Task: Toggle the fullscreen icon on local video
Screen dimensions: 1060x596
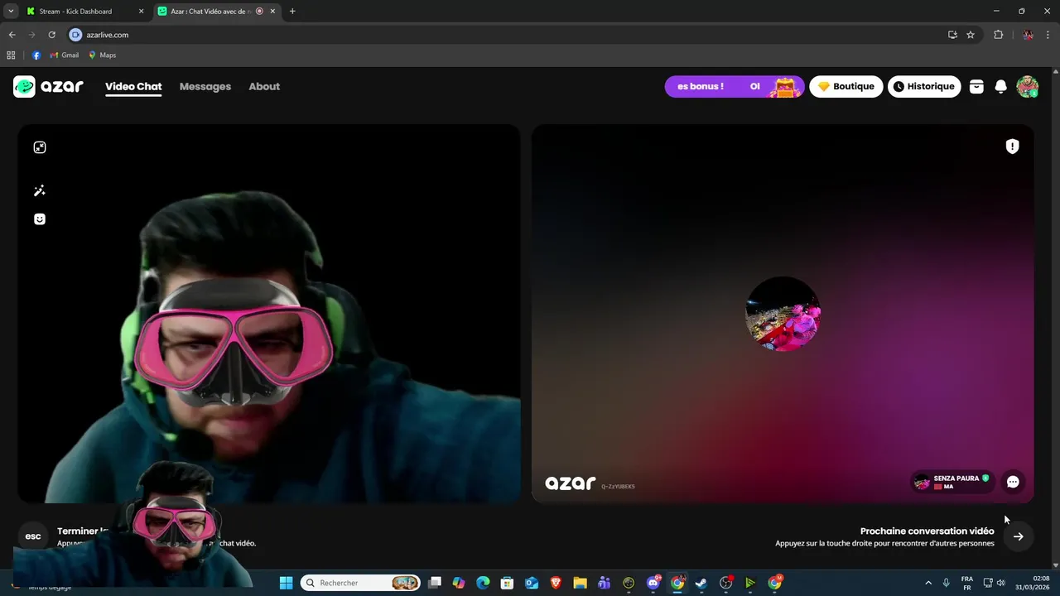Action: [x=40, y=147]
